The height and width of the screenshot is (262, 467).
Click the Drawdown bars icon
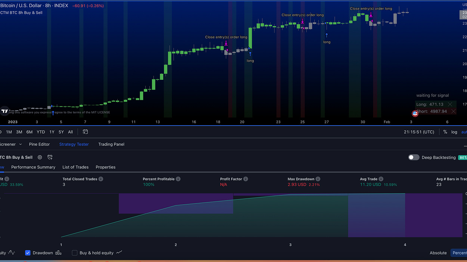(58, 253)
